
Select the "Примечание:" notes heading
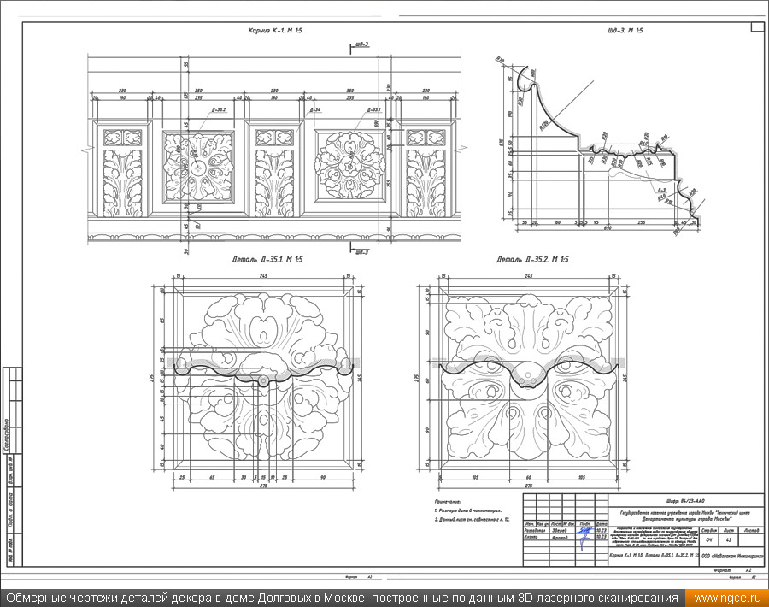coord(447,502)
